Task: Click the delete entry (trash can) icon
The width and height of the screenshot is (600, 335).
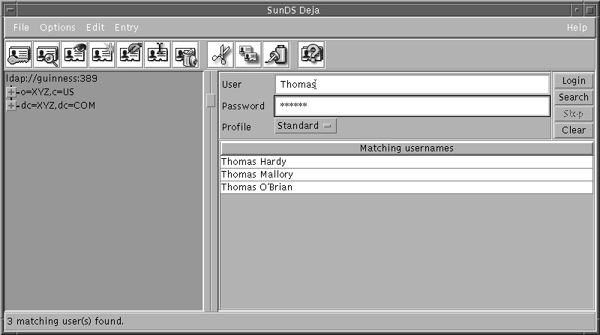Action: pos(185,55)
